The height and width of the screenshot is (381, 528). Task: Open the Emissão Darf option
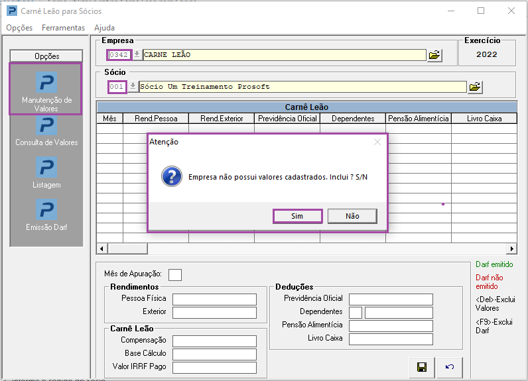pos(46,215)
